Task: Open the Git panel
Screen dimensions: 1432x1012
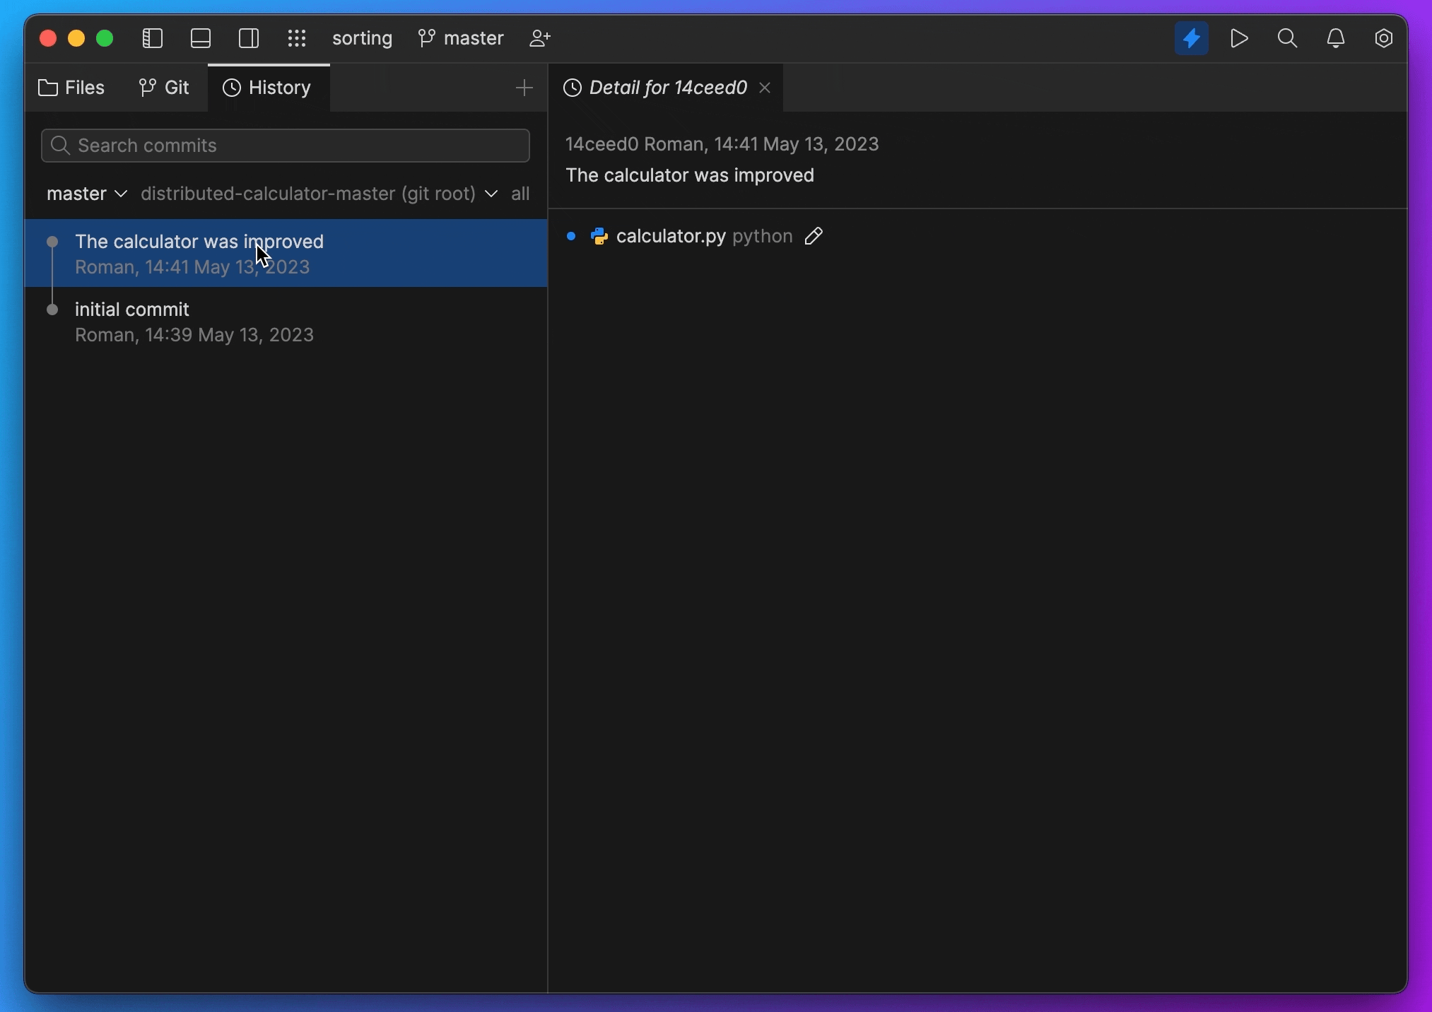Action: pyautogui.click(x=163, y=86)
